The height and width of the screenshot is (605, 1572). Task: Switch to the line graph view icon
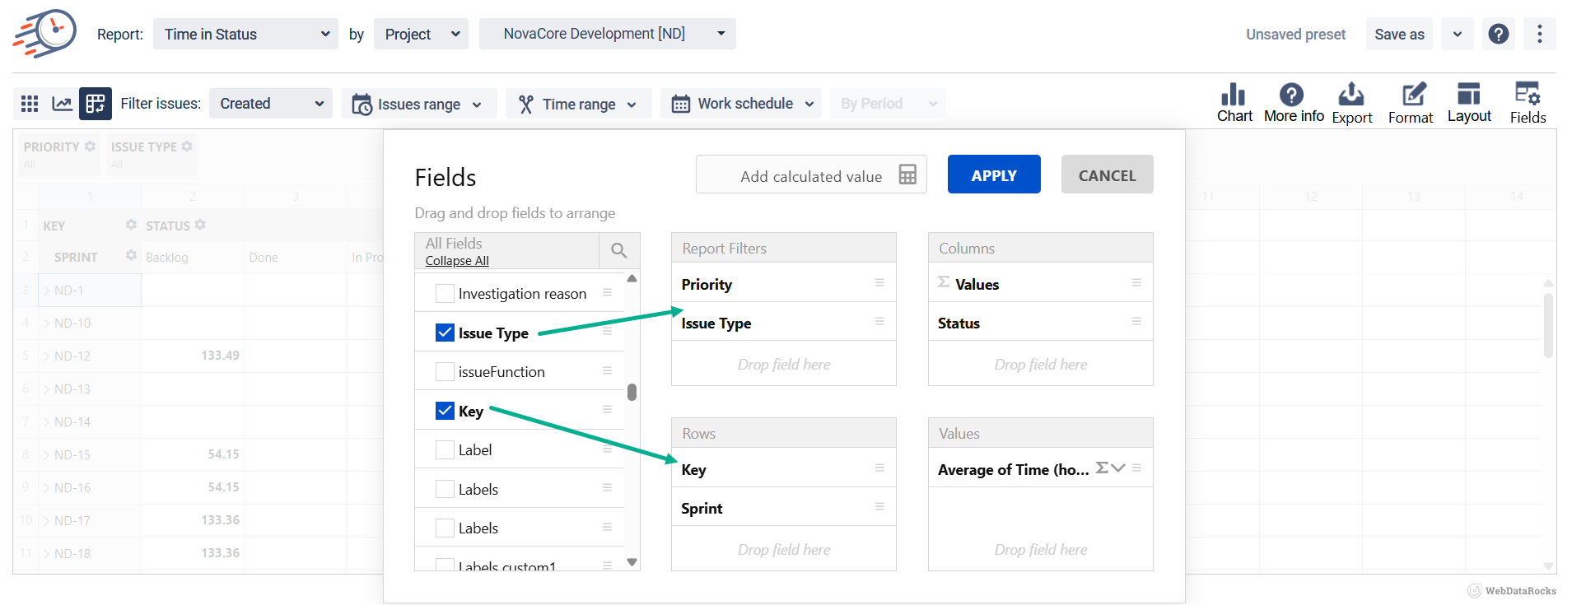[x=62, y=104]
